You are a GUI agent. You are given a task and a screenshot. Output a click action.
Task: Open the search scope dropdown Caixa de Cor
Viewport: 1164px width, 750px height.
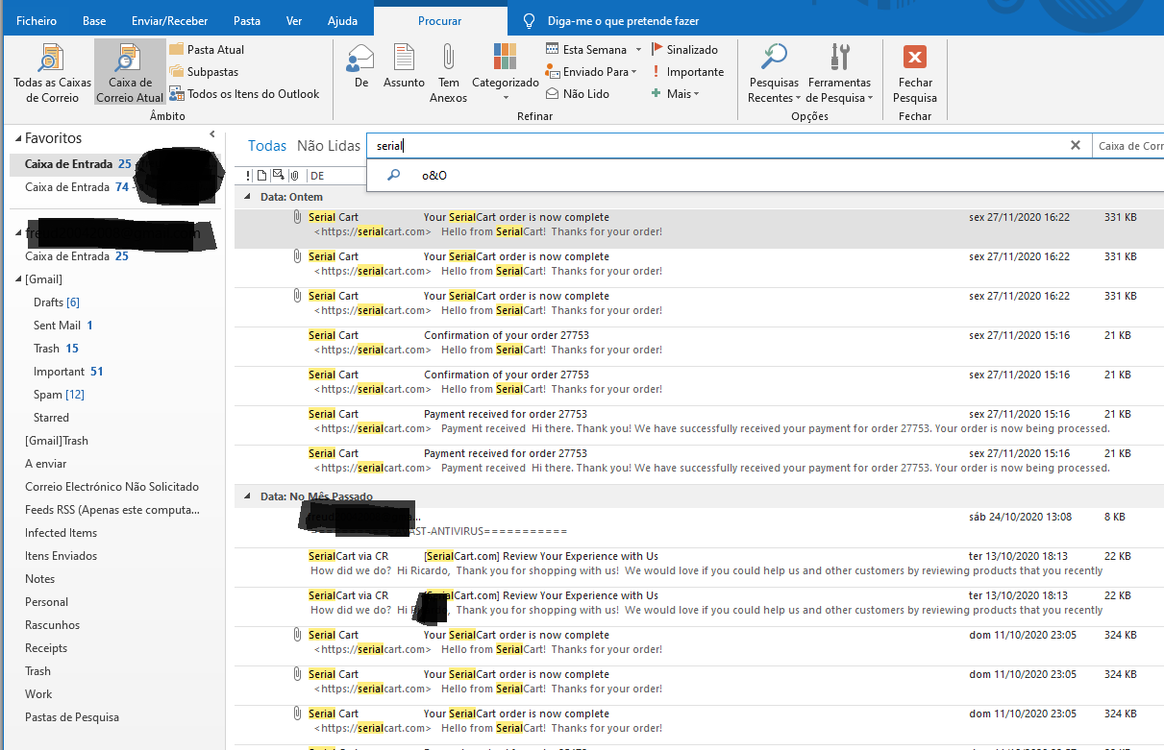[x=1129, y=146]
